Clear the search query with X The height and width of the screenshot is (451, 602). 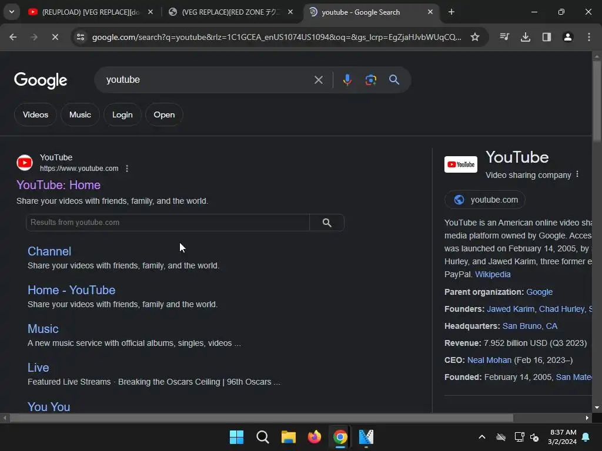(x=318, y=80)
